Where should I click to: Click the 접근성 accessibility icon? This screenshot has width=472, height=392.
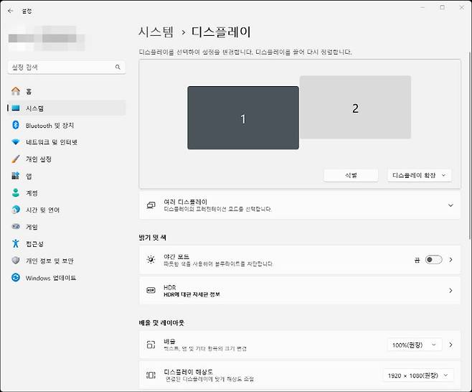(16, 243)
